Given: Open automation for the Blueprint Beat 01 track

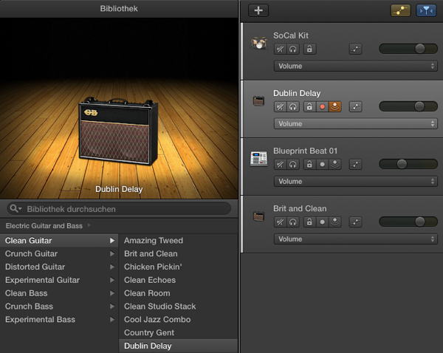Looking at the screenshot, I should 355,164.
